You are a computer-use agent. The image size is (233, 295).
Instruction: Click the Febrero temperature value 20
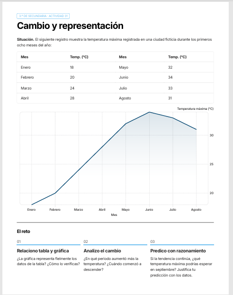72,77
